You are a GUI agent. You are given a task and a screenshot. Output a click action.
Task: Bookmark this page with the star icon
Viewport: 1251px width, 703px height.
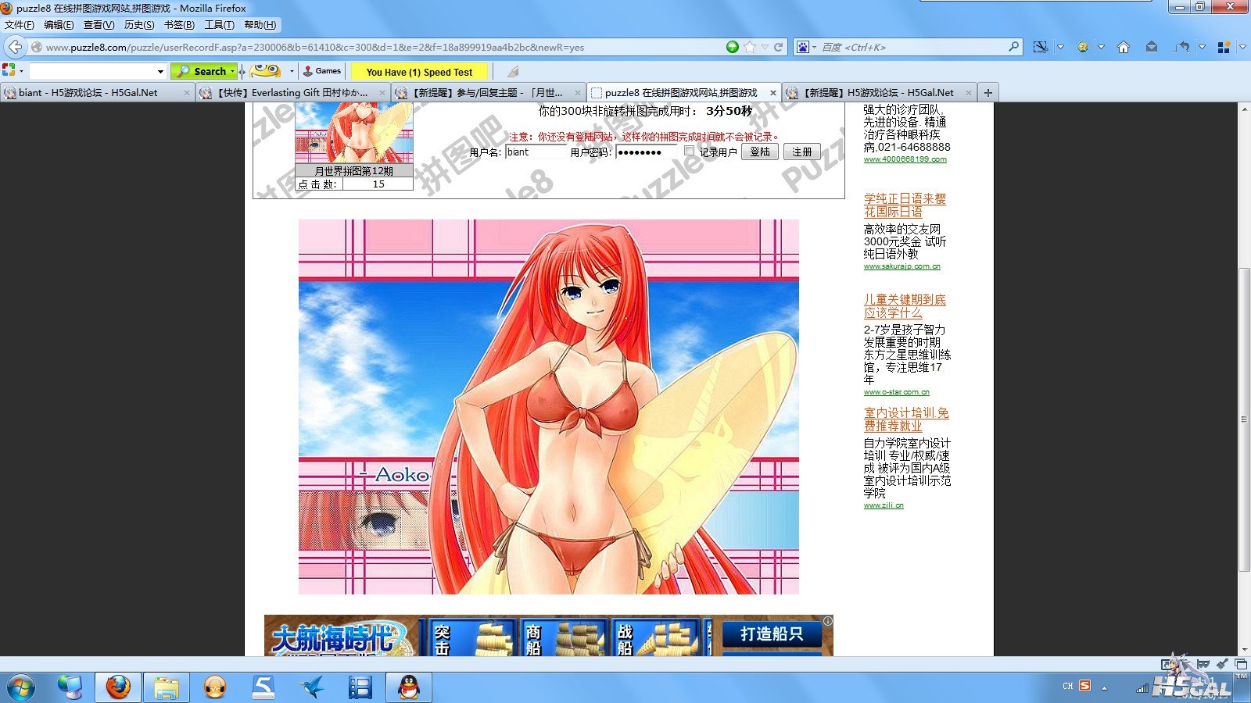(x=750, y=47)
